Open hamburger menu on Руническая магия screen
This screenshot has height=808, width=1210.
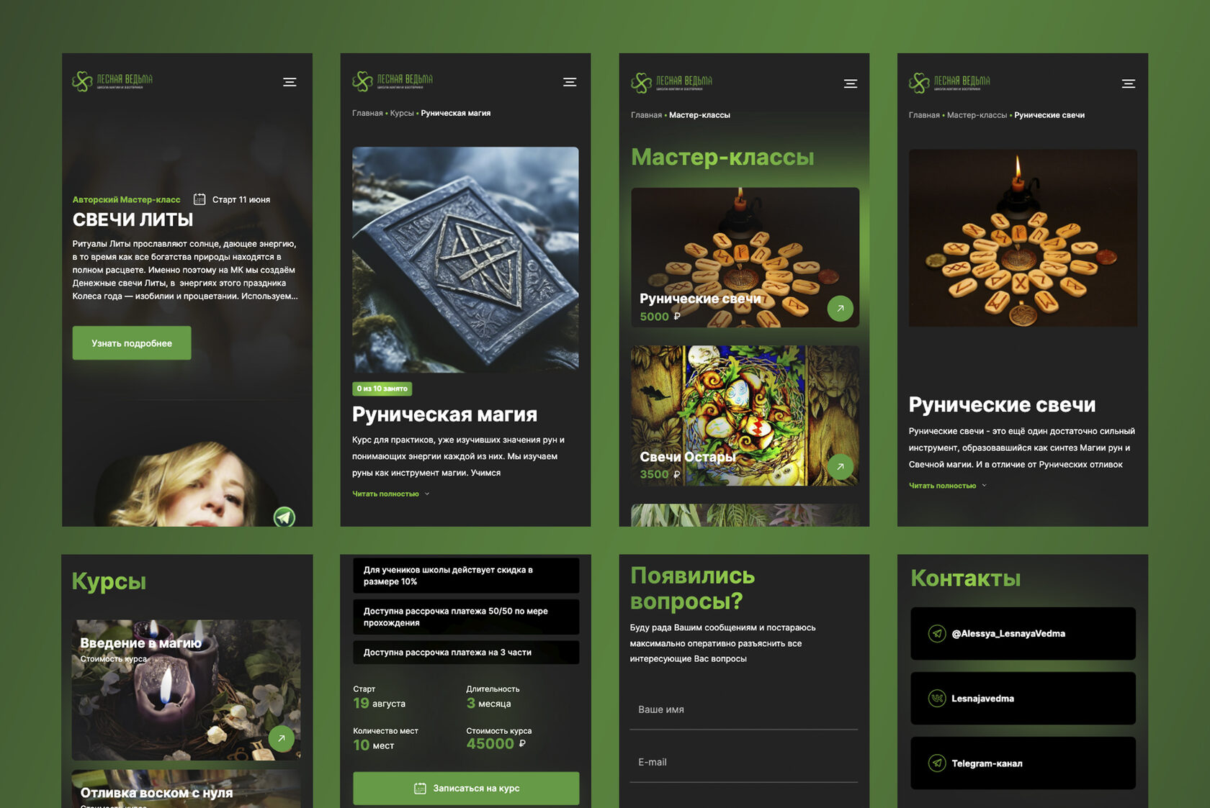570,82
